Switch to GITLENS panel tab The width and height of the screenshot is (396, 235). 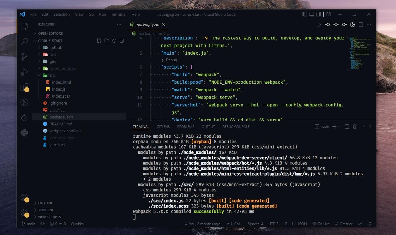[163, 127]
